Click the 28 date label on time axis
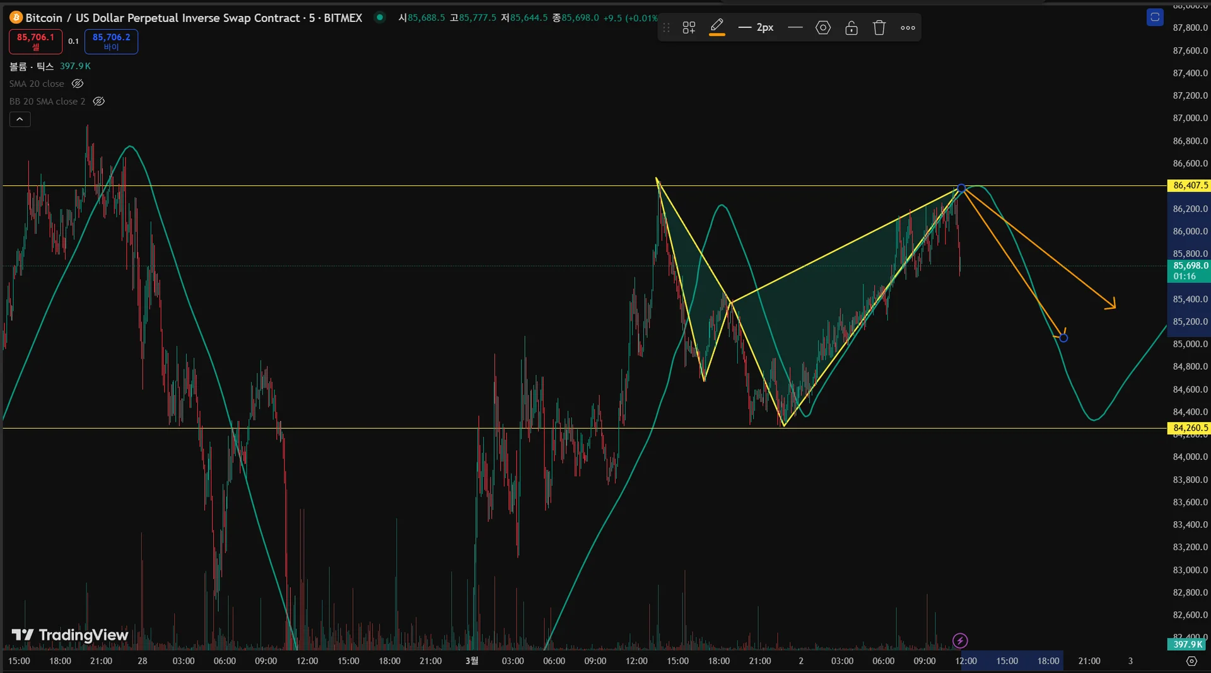 coord(143,661)
